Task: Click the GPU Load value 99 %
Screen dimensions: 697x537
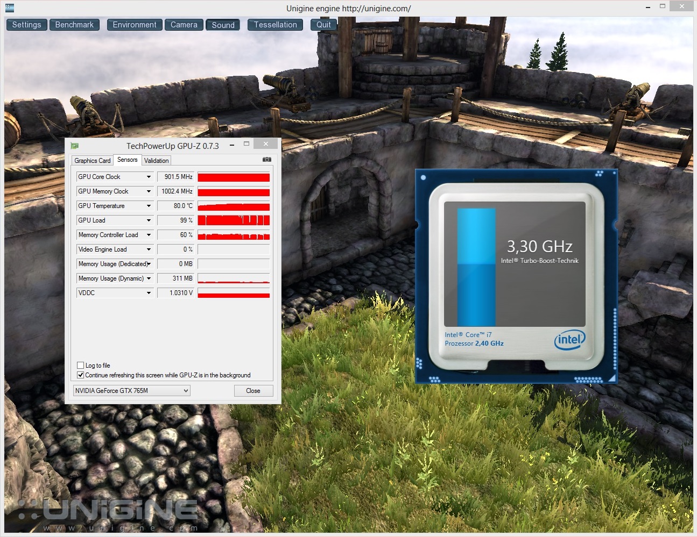Action: pyautogui.click(x=175, y=220)
